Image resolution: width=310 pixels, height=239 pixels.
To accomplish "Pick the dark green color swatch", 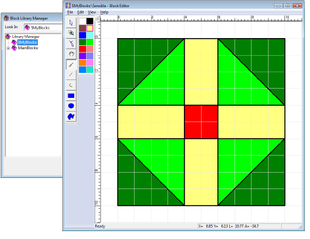I will (x=83, y=42).
